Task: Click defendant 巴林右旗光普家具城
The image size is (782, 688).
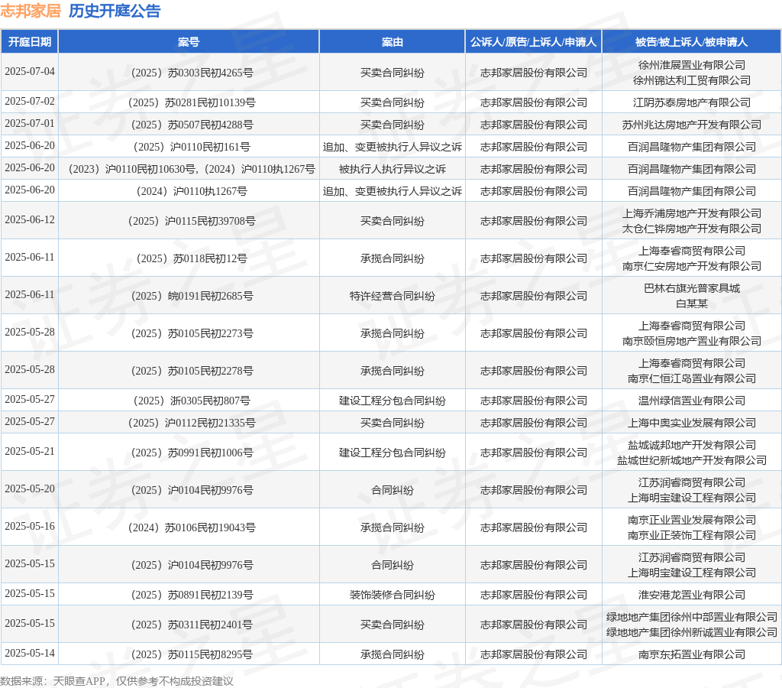Action: pyautogui.click(x=691, y=288)
